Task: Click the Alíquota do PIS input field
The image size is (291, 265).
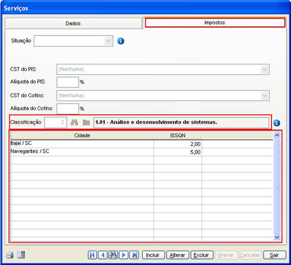Action: pyautogui.click(x=68, y=82)
